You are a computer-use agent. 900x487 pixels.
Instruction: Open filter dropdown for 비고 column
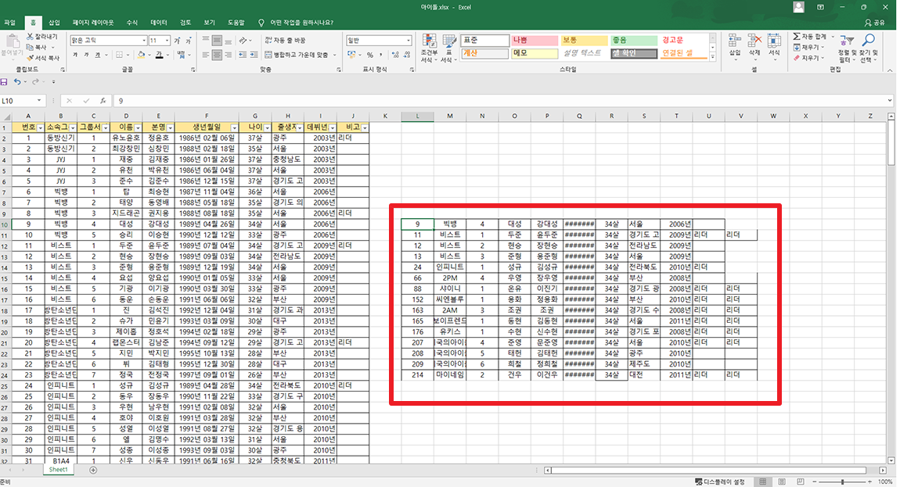pos(365,127)
